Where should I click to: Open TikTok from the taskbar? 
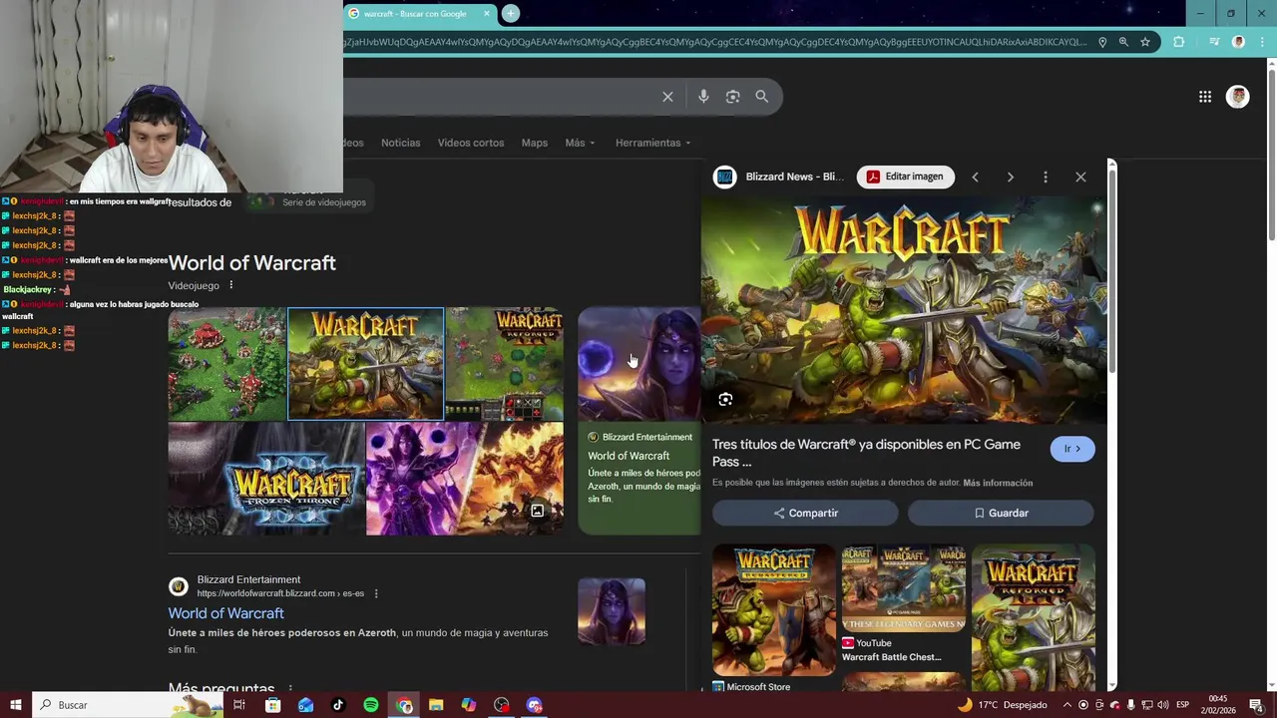click(338, 705)
